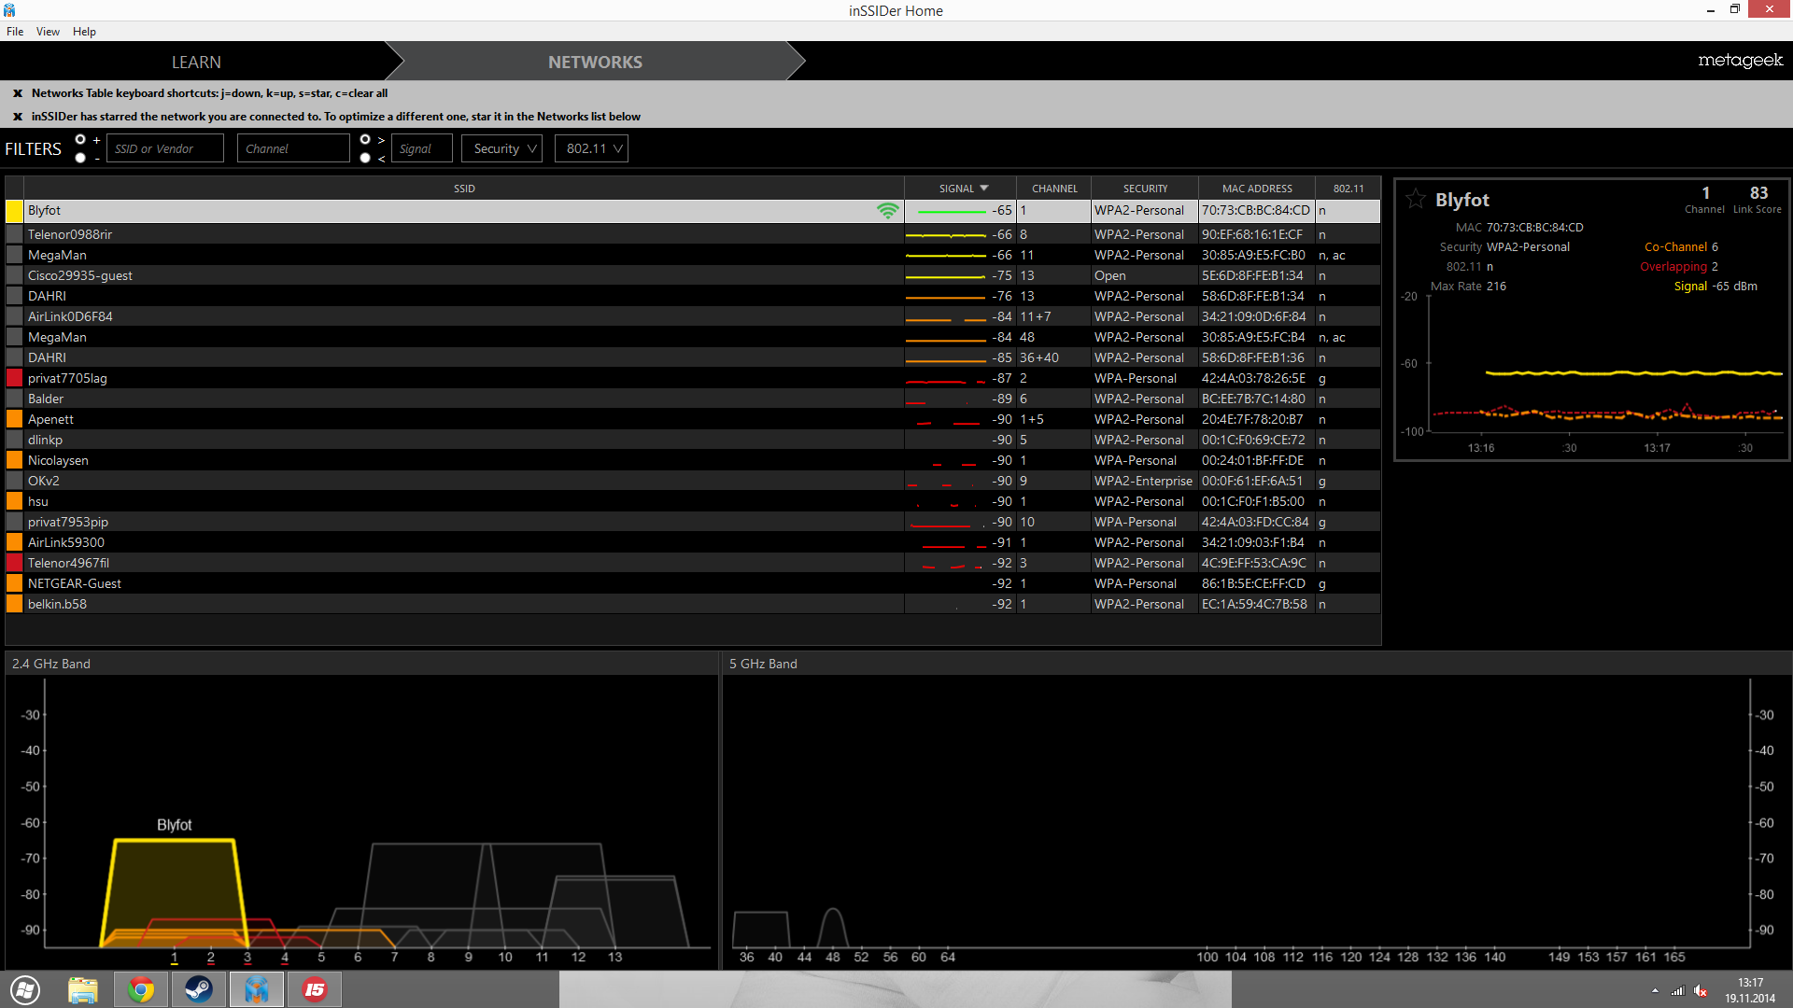Click the MAC address 70:73:CB:BC:84:CD cell
Viewport: 1793px width, 1008px height.
click(x=1255, y=211)
